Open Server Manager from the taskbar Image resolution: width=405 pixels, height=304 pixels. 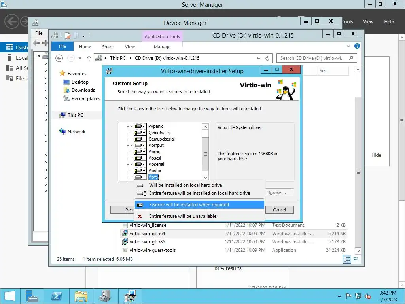(32, 296)
